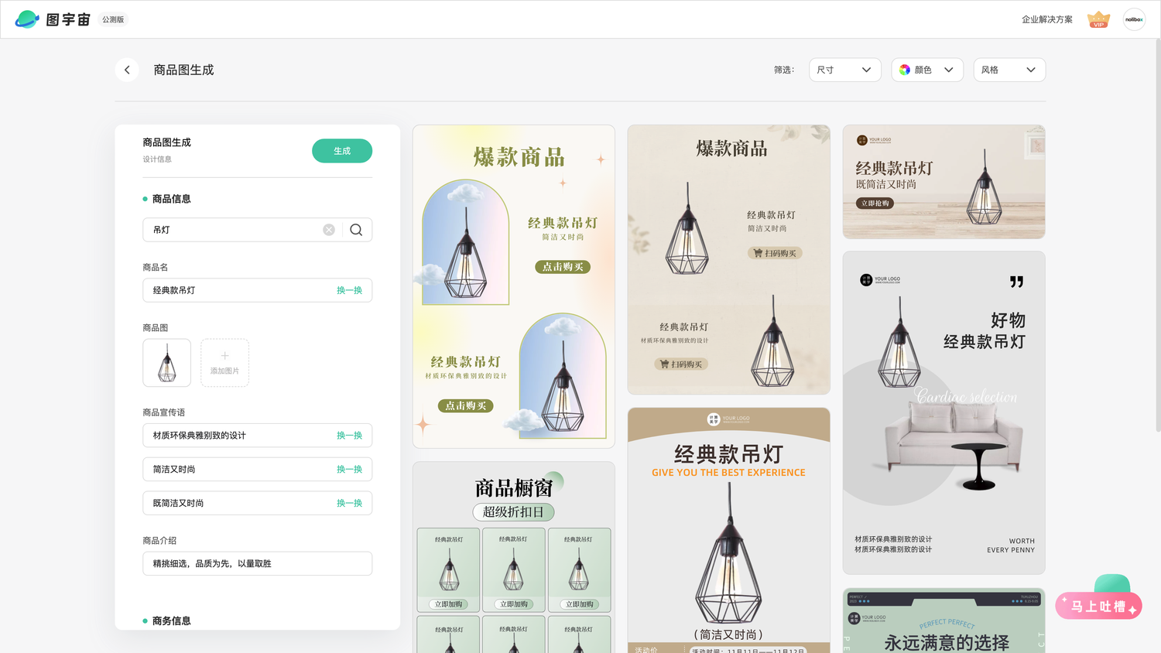
Task: Click the plus icon to add image
Action: 224,356
